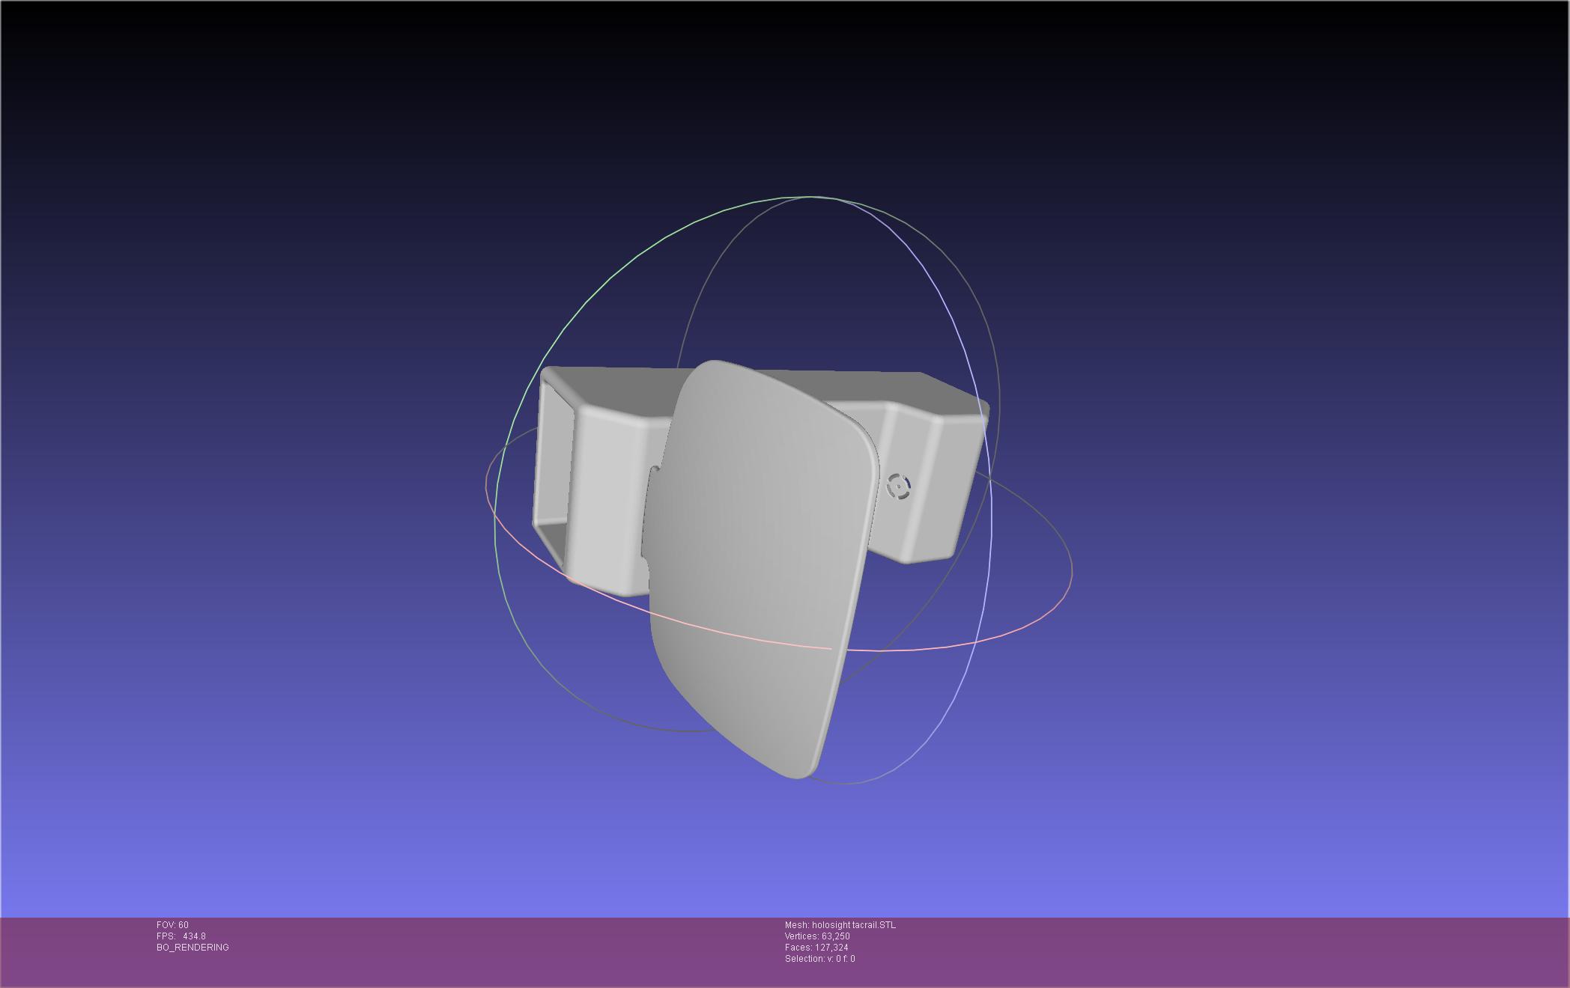Image resolution: width=1570 pixels, height=988 pixels.
Task: Click the mesh name holosight tacrail.STL
Action: [840, 925]
